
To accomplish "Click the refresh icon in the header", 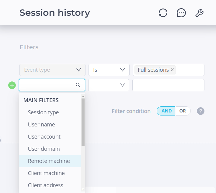I will point(163,13).
